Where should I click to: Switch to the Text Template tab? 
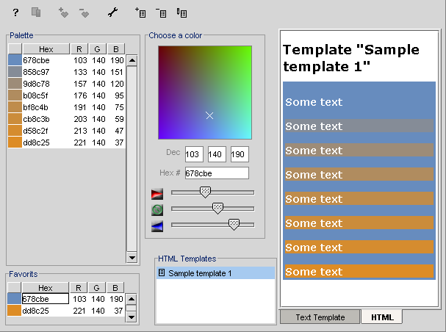320,317
